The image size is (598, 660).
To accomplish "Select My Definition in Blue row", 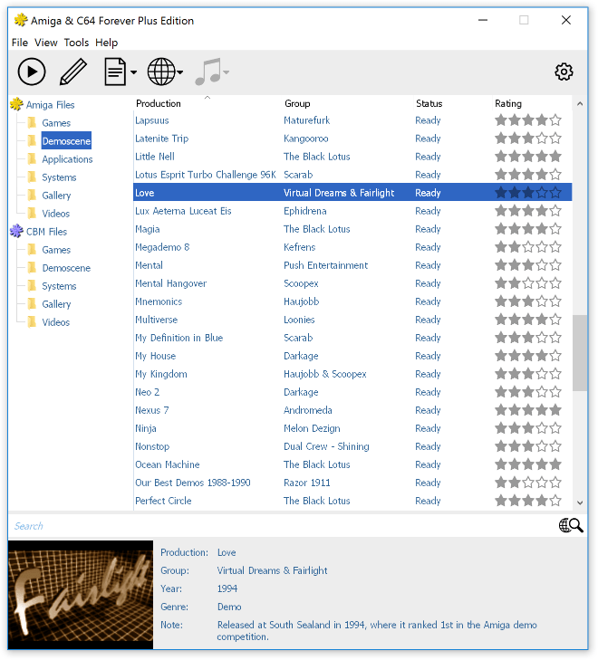I will click(352, 338).
